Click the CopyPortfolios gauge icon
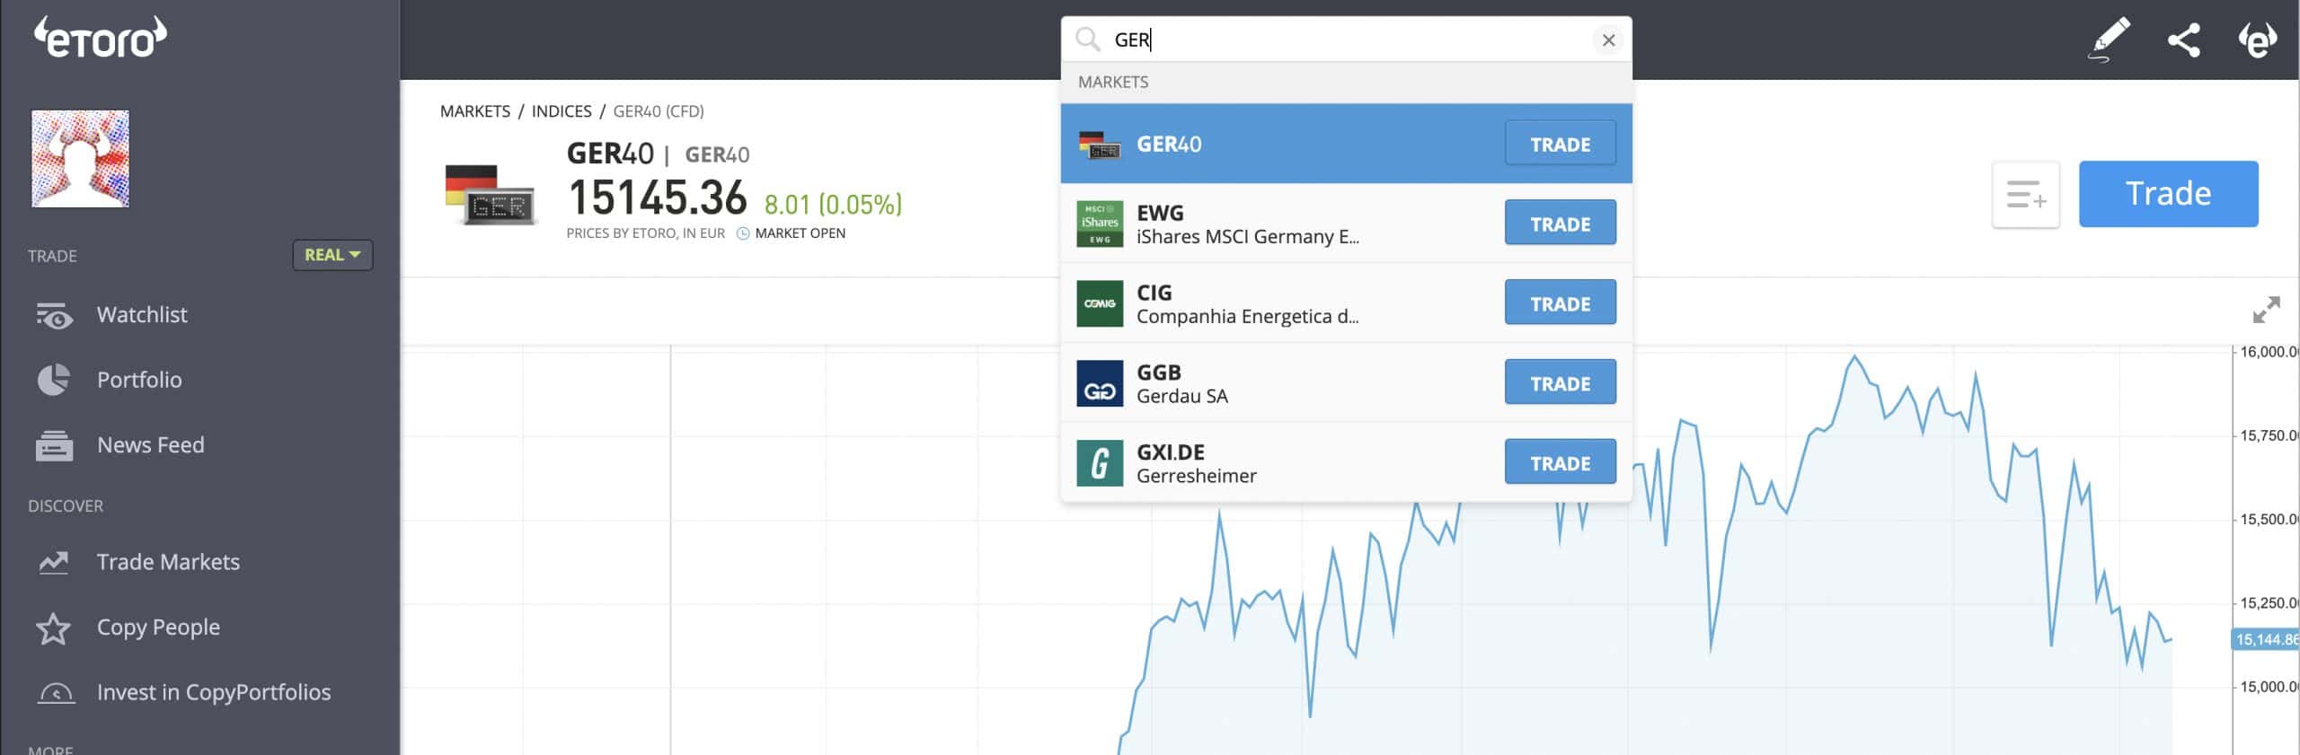2300x755 pixels. click(56, 693)
